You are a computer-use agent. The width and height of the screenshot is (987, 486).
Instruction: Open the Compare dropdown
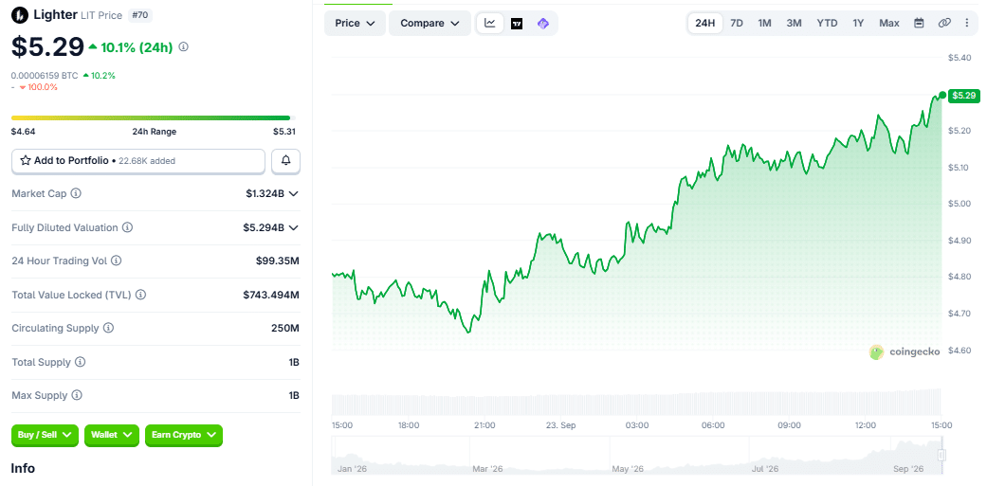[x=430, y=24]
